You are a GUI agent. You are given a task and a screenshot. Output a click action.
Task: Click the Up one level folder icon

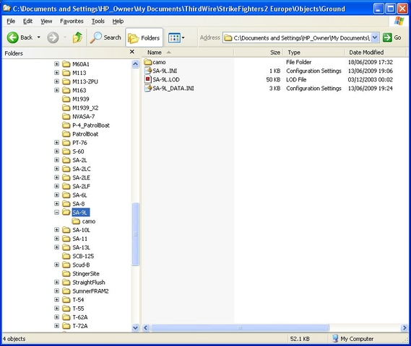point(77,37)
